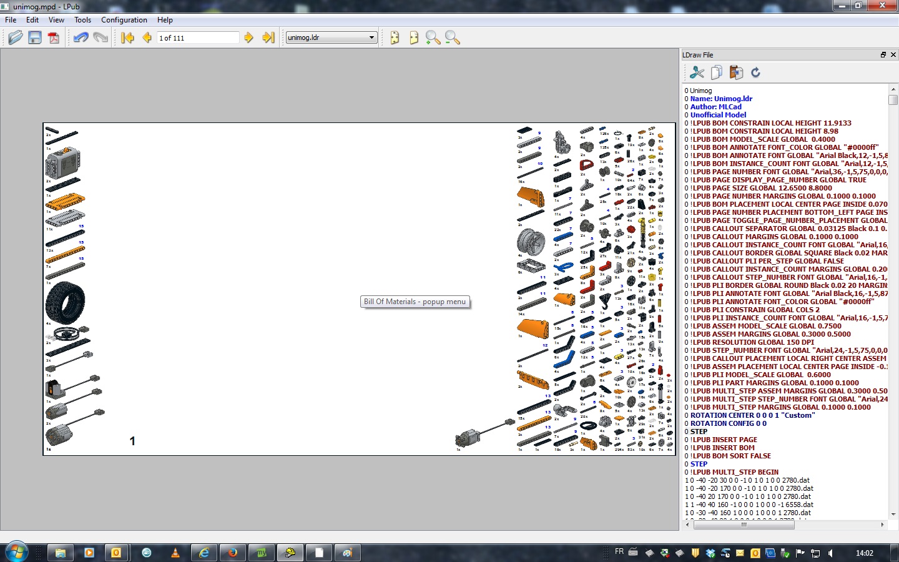This screenshot has height=562, width=899.
Task: Click the Zoom In magnifier icon
Action: pyautogui.click(x=433, y=37)
